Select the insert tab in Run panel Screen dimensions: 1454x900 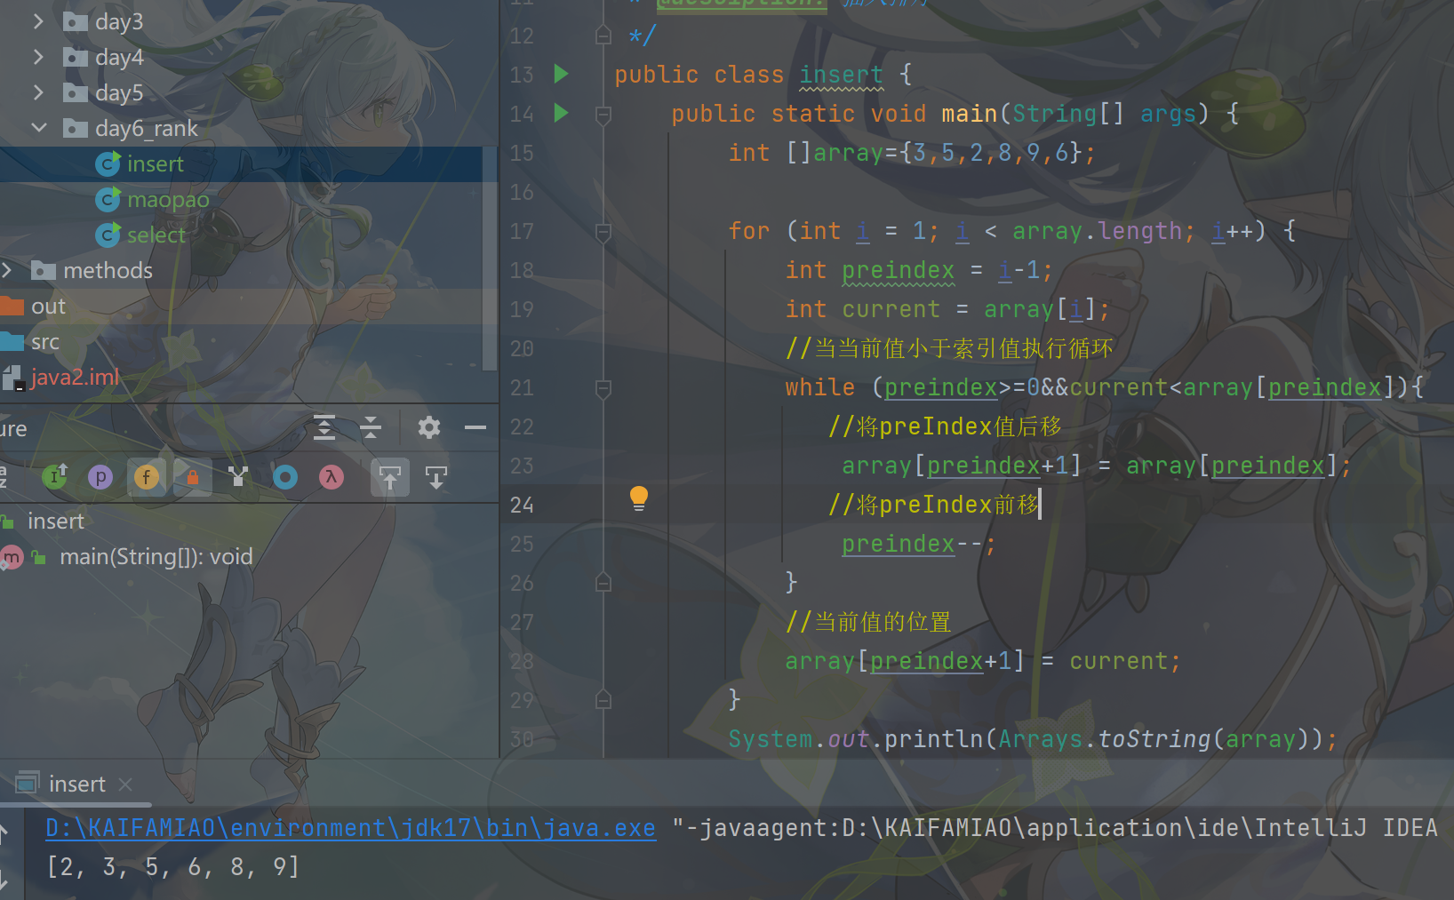click(77, 784)
